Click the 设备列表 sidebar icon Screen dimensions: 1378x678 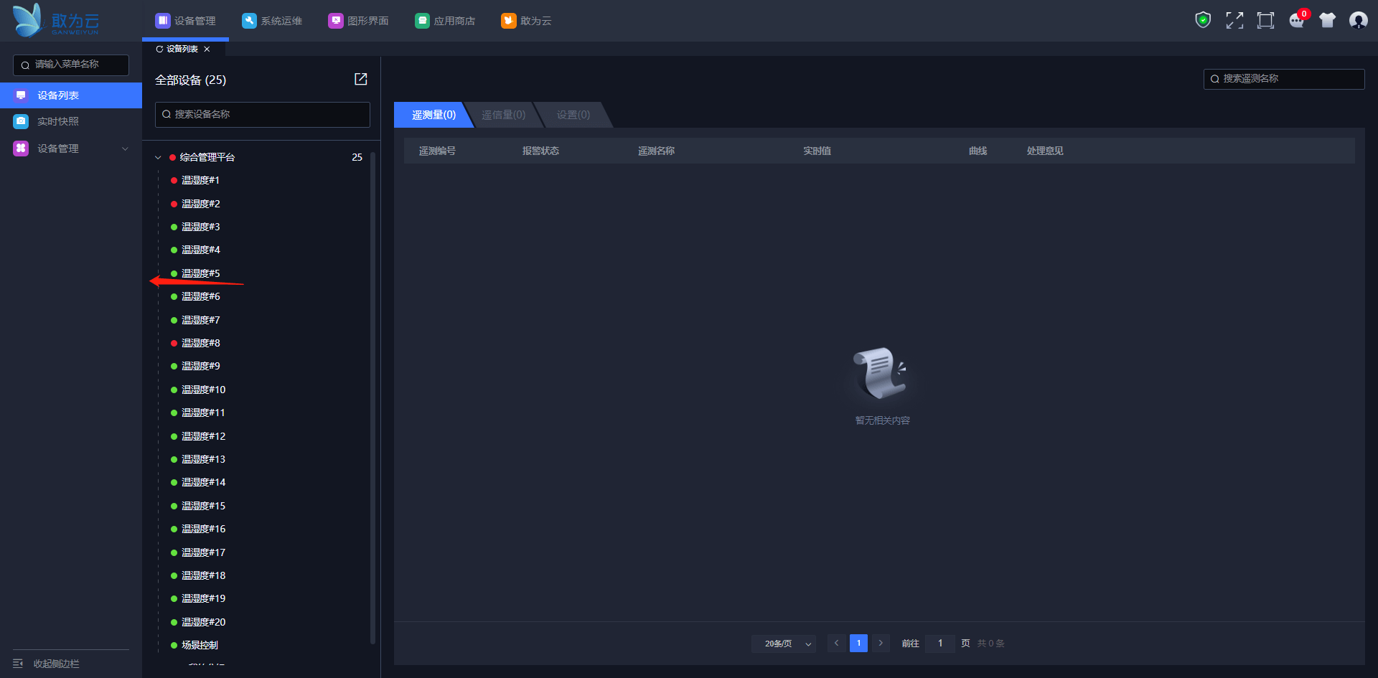coord(21,95)
